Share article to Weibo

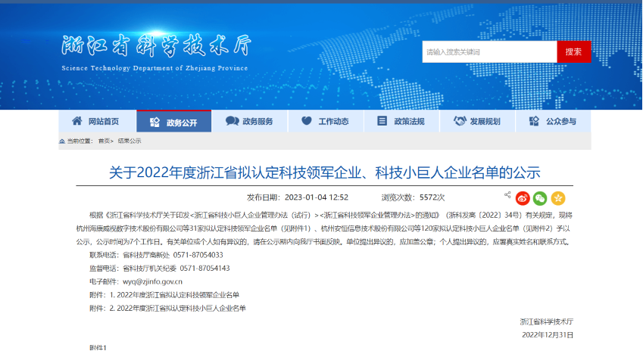523,198
